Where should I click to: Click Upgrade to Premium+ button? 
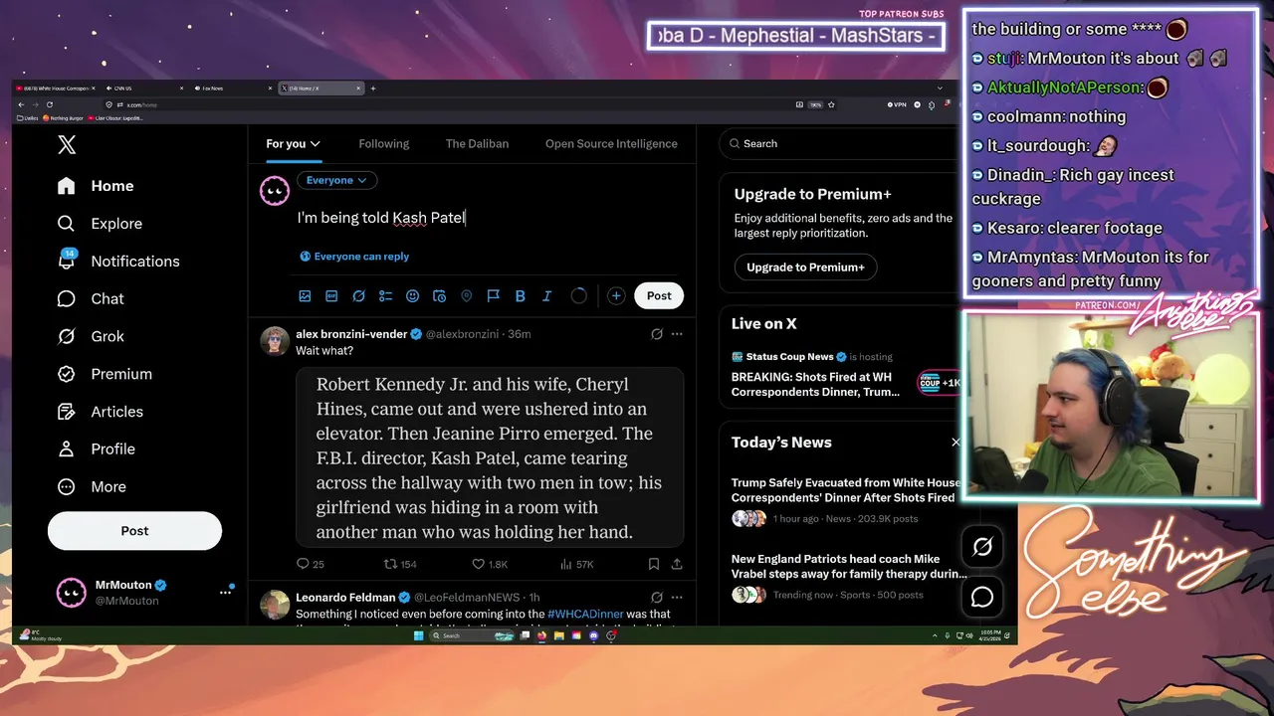point(805,268)
